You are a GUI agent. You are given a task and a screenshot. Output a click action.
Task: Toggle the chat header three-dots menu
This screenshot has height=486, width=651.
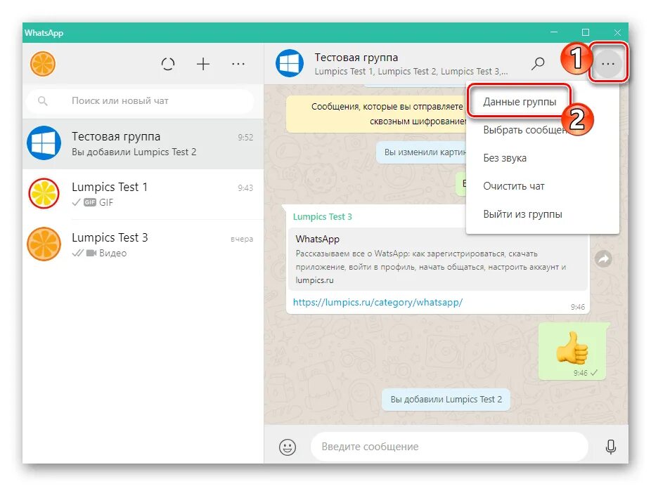click(608, 63)
